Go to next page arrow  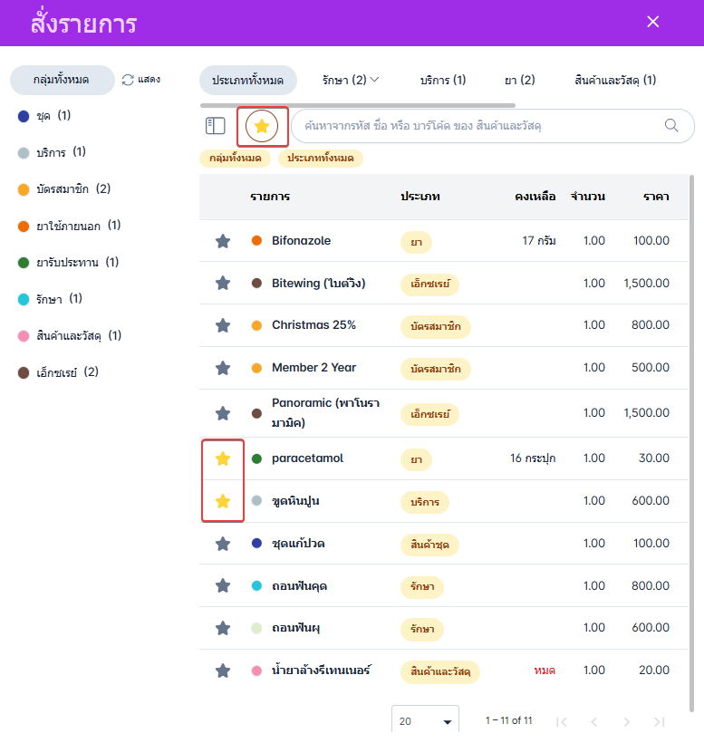626,722
